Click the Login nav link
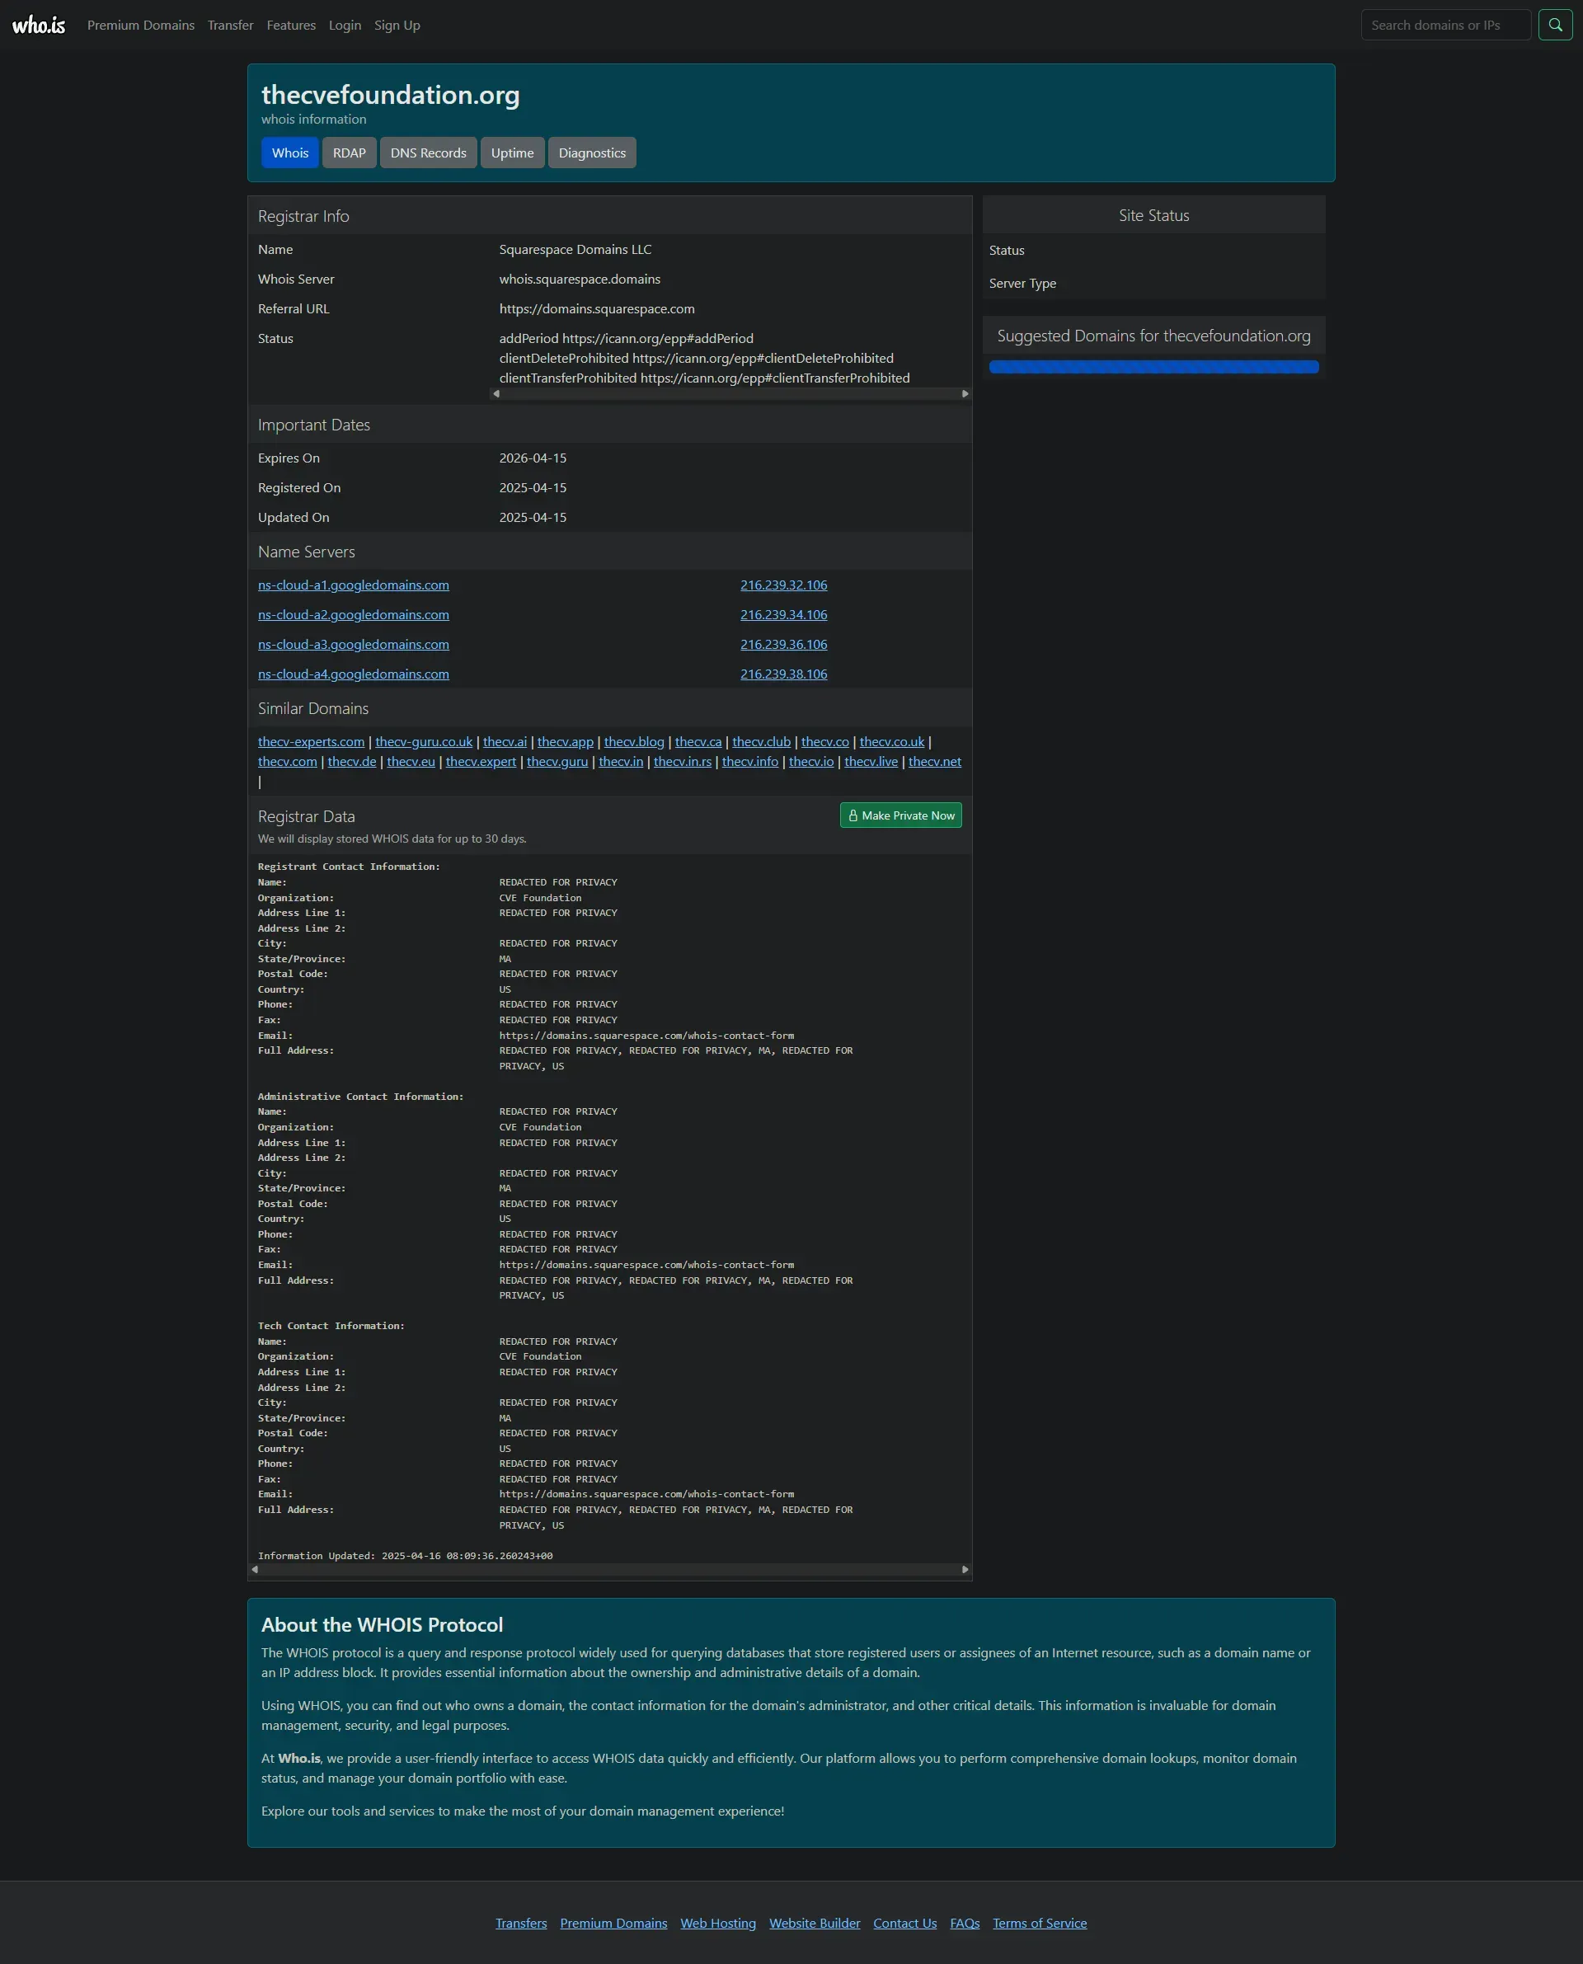Viewport: 1583px width, 1964px height. [x=345, y=26]
